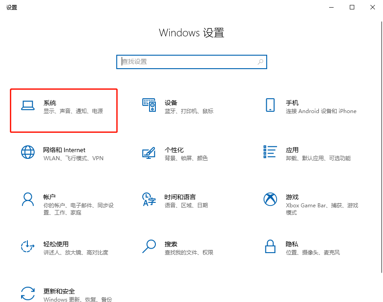Open the 更新和安全 settings title
The width and height of the screenshot is (383, 302).
(59, 291)
